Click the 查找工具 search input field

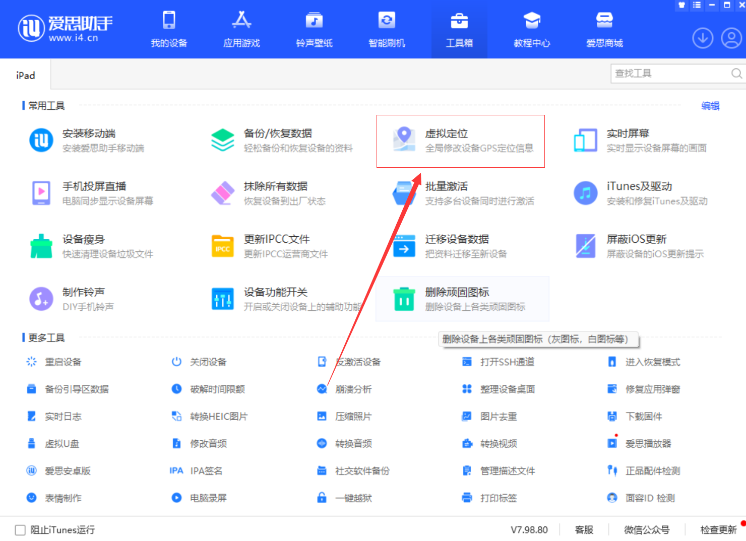point(670,74)
